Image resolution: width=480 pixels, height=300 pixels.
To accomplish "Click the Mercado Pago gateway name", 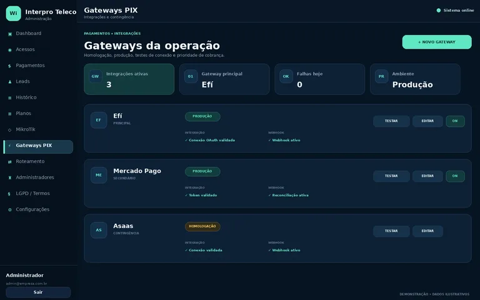I will (x=137, y=171).
